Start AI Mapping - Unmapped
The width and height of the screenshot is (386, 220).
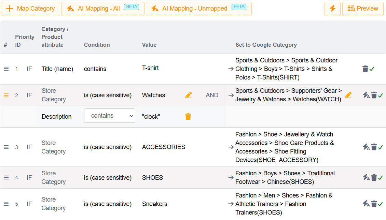coord(198,9)
